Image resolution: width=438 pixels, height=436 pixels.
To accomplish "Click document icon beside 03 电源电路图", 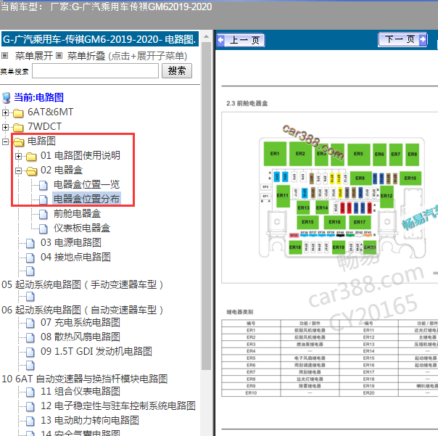I will click(30, 243).
